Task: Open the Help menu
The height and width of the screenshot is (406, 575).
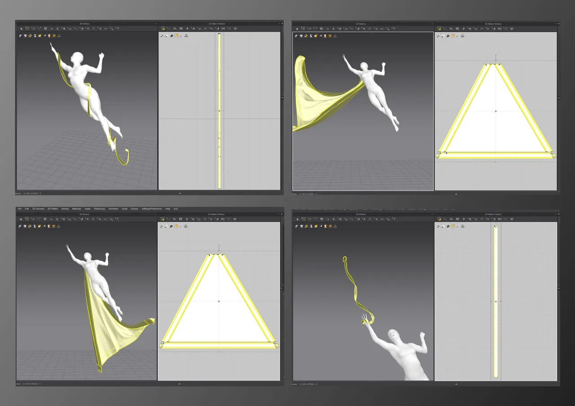Action: [x=168, y=209]
